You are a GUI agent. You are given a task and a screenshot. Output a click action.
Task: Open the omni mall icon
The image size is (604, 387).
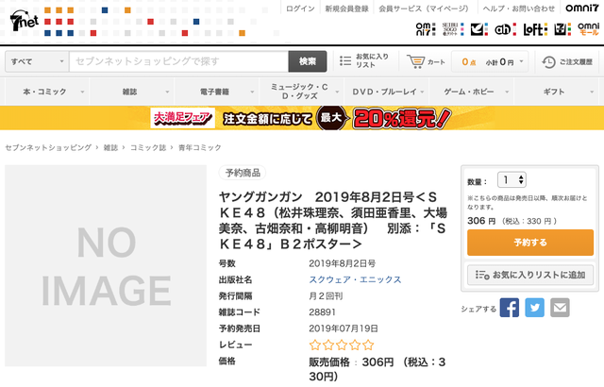[589, 29]
